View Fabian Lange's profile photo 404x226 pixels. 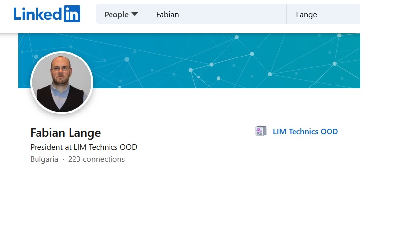pos(62,83)
